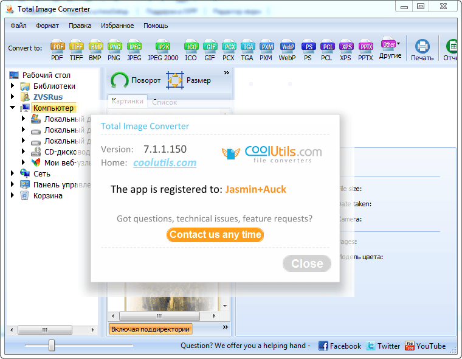This screenshot has height=359, width=462.
Task: Close the about dialog
Action: [x=307, y=263]
